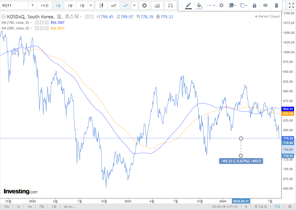The image size is (296, 210).
Task: Click the 734.31 price label on axis
Action: click(288, 156)
